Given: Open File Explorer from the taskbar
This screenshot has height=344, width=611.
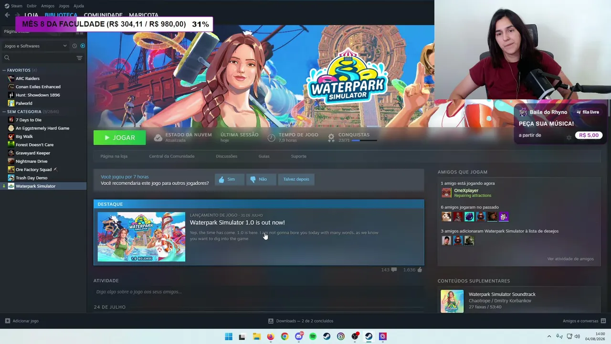Looking at the screenshot, I should tap(256, 336).
